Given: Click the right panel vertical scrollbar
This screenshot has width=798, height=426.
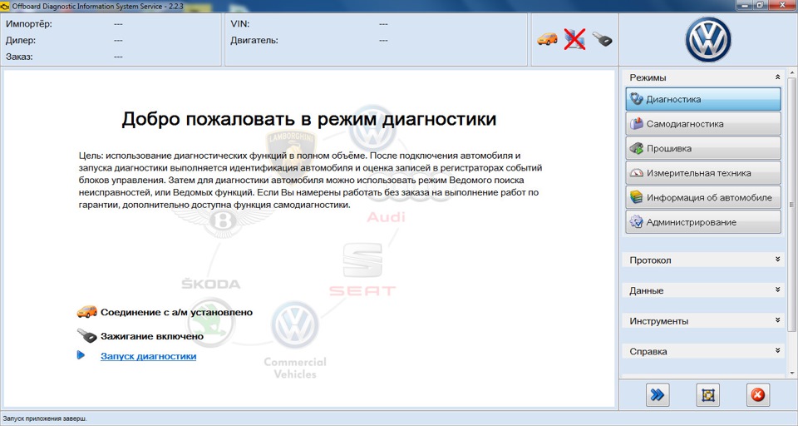Looking at the screenshot, I should click(x=791, y=204).
